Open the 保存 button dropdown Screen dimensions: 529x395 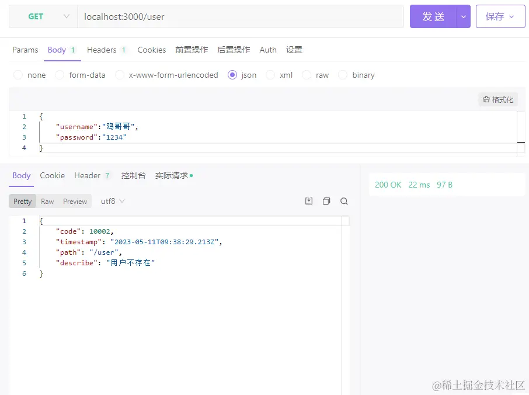[x=511, y=16]
